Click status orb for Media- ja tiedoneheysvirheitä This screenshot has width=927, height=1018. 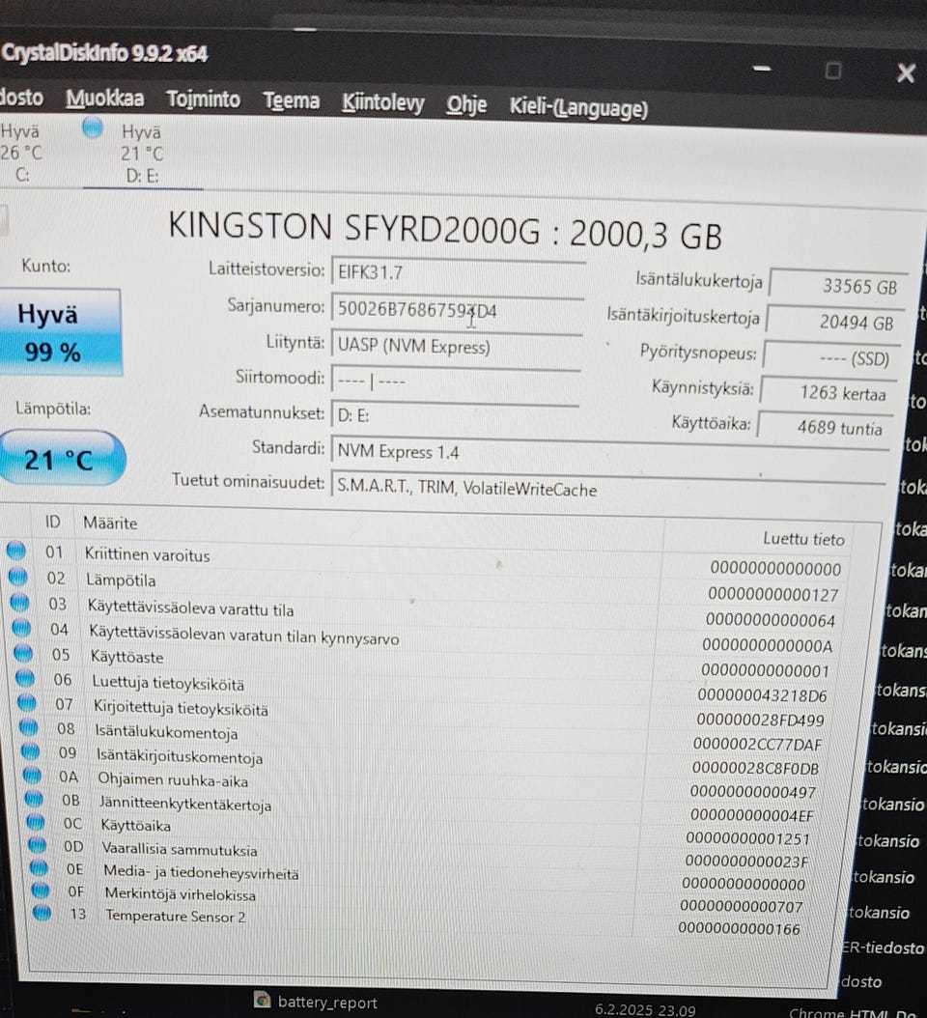click(x=39, y=868)
